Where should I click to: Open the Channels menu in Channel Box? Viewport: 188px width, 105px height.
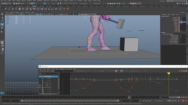164,14
